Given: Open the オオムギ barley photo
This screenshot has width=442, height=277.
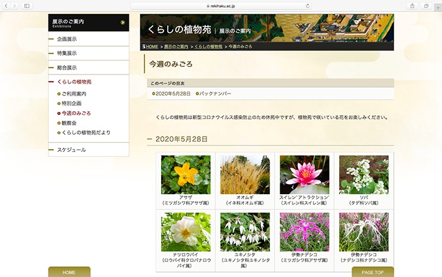Looking at the screenshot, I should click(x=245, y=175).
